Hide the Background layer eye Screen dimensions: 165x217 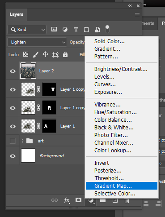13,156
